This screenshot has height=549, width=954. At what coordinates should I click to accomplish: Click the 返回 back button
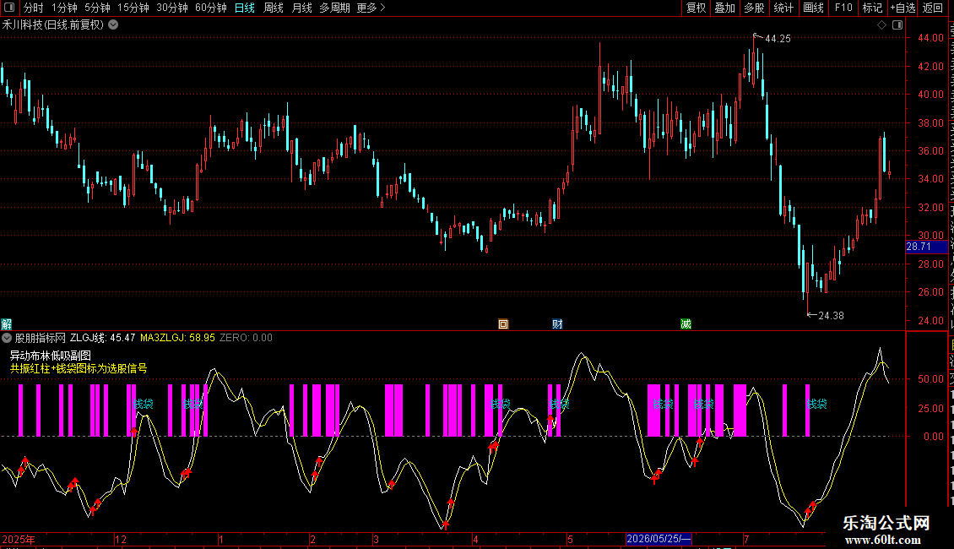[933, 8]
